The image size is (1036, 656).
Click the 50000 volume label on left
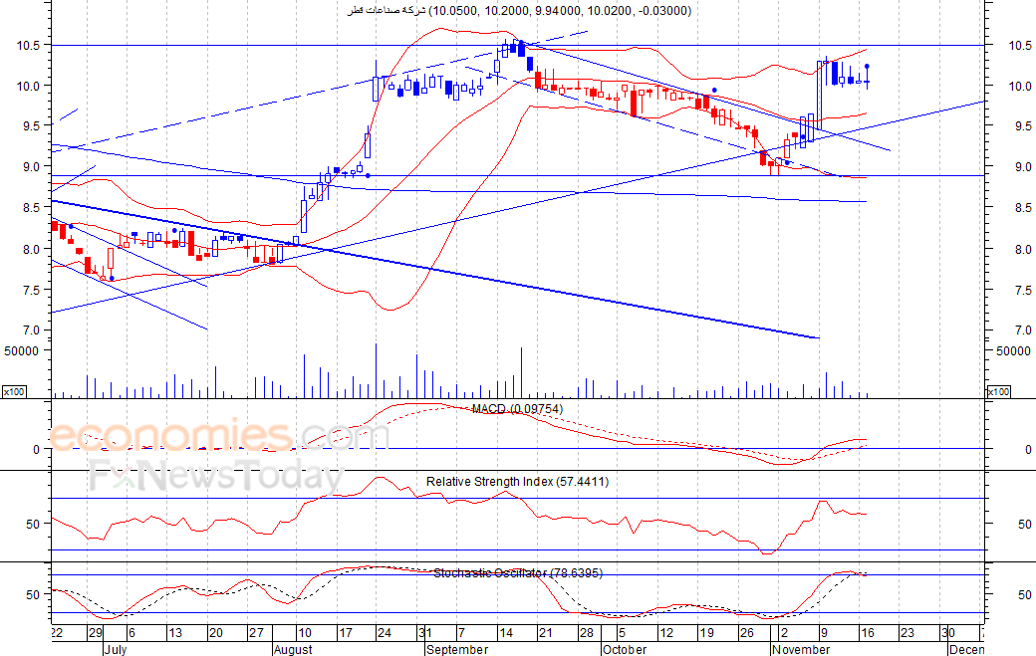coord(21,351)
